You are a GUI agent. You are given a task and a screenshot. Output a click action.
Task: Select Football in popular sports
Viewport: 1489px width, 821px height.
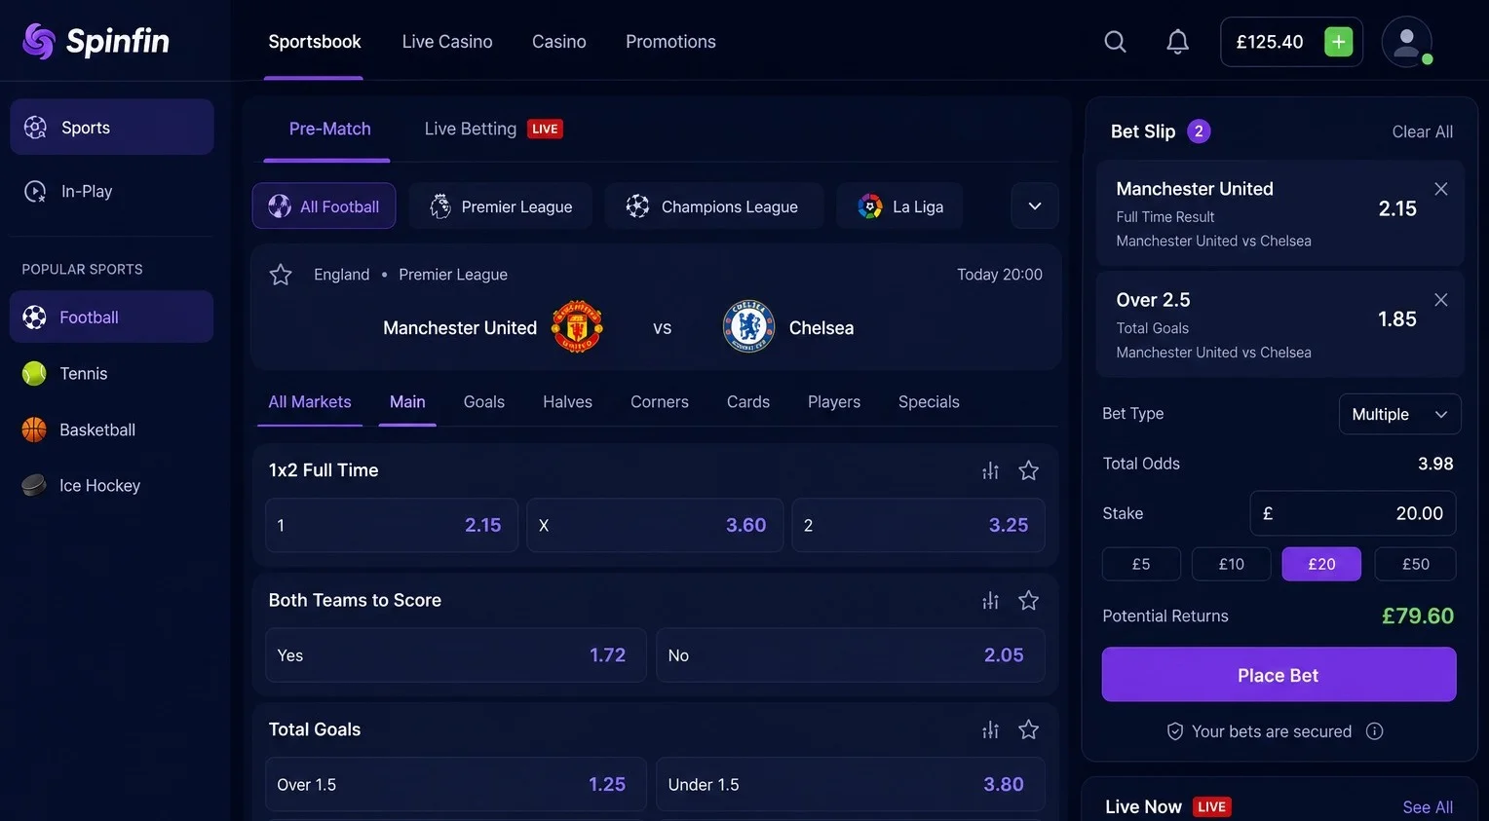click(112, 317)
